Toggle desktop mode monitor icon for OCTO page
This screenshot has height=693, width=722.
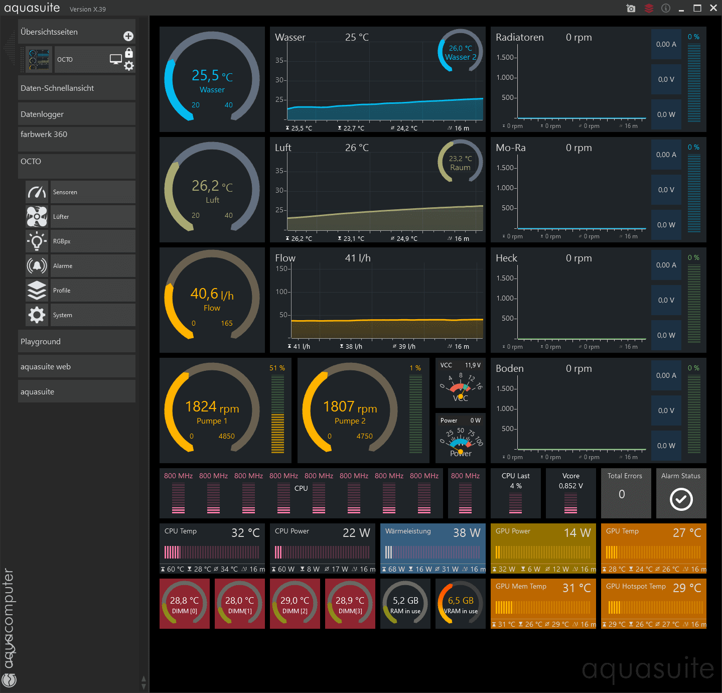(x=116, y=59)
